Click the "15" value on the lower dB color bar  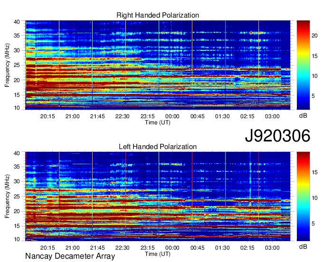[x=314, y=172]
